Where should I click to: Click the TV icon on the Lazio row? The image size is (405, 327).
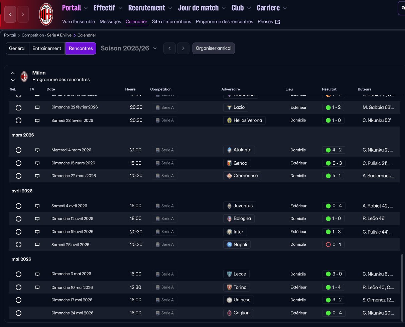point(37,107)
